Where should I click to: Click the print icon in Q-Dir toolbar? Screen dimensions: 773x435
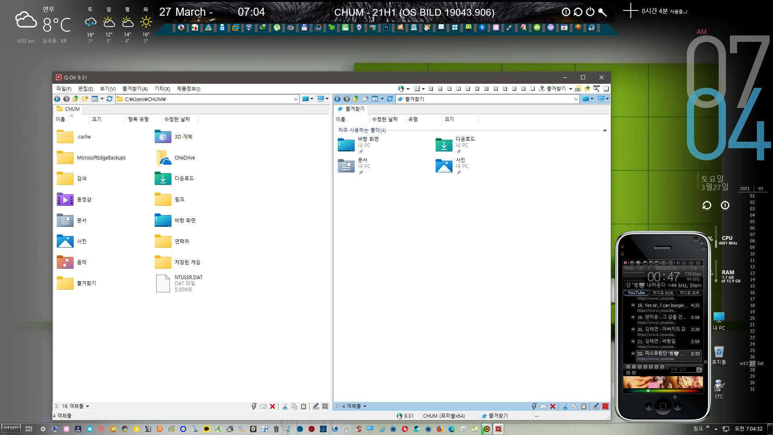coord(578,89)
